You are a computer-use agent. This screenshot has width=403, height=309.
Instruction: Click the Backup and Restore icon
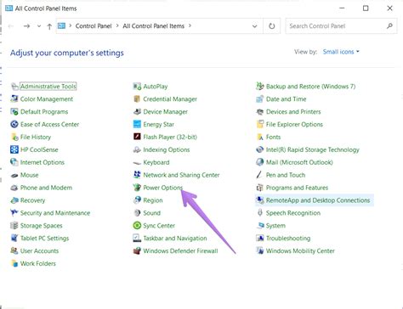coord(260,87)
